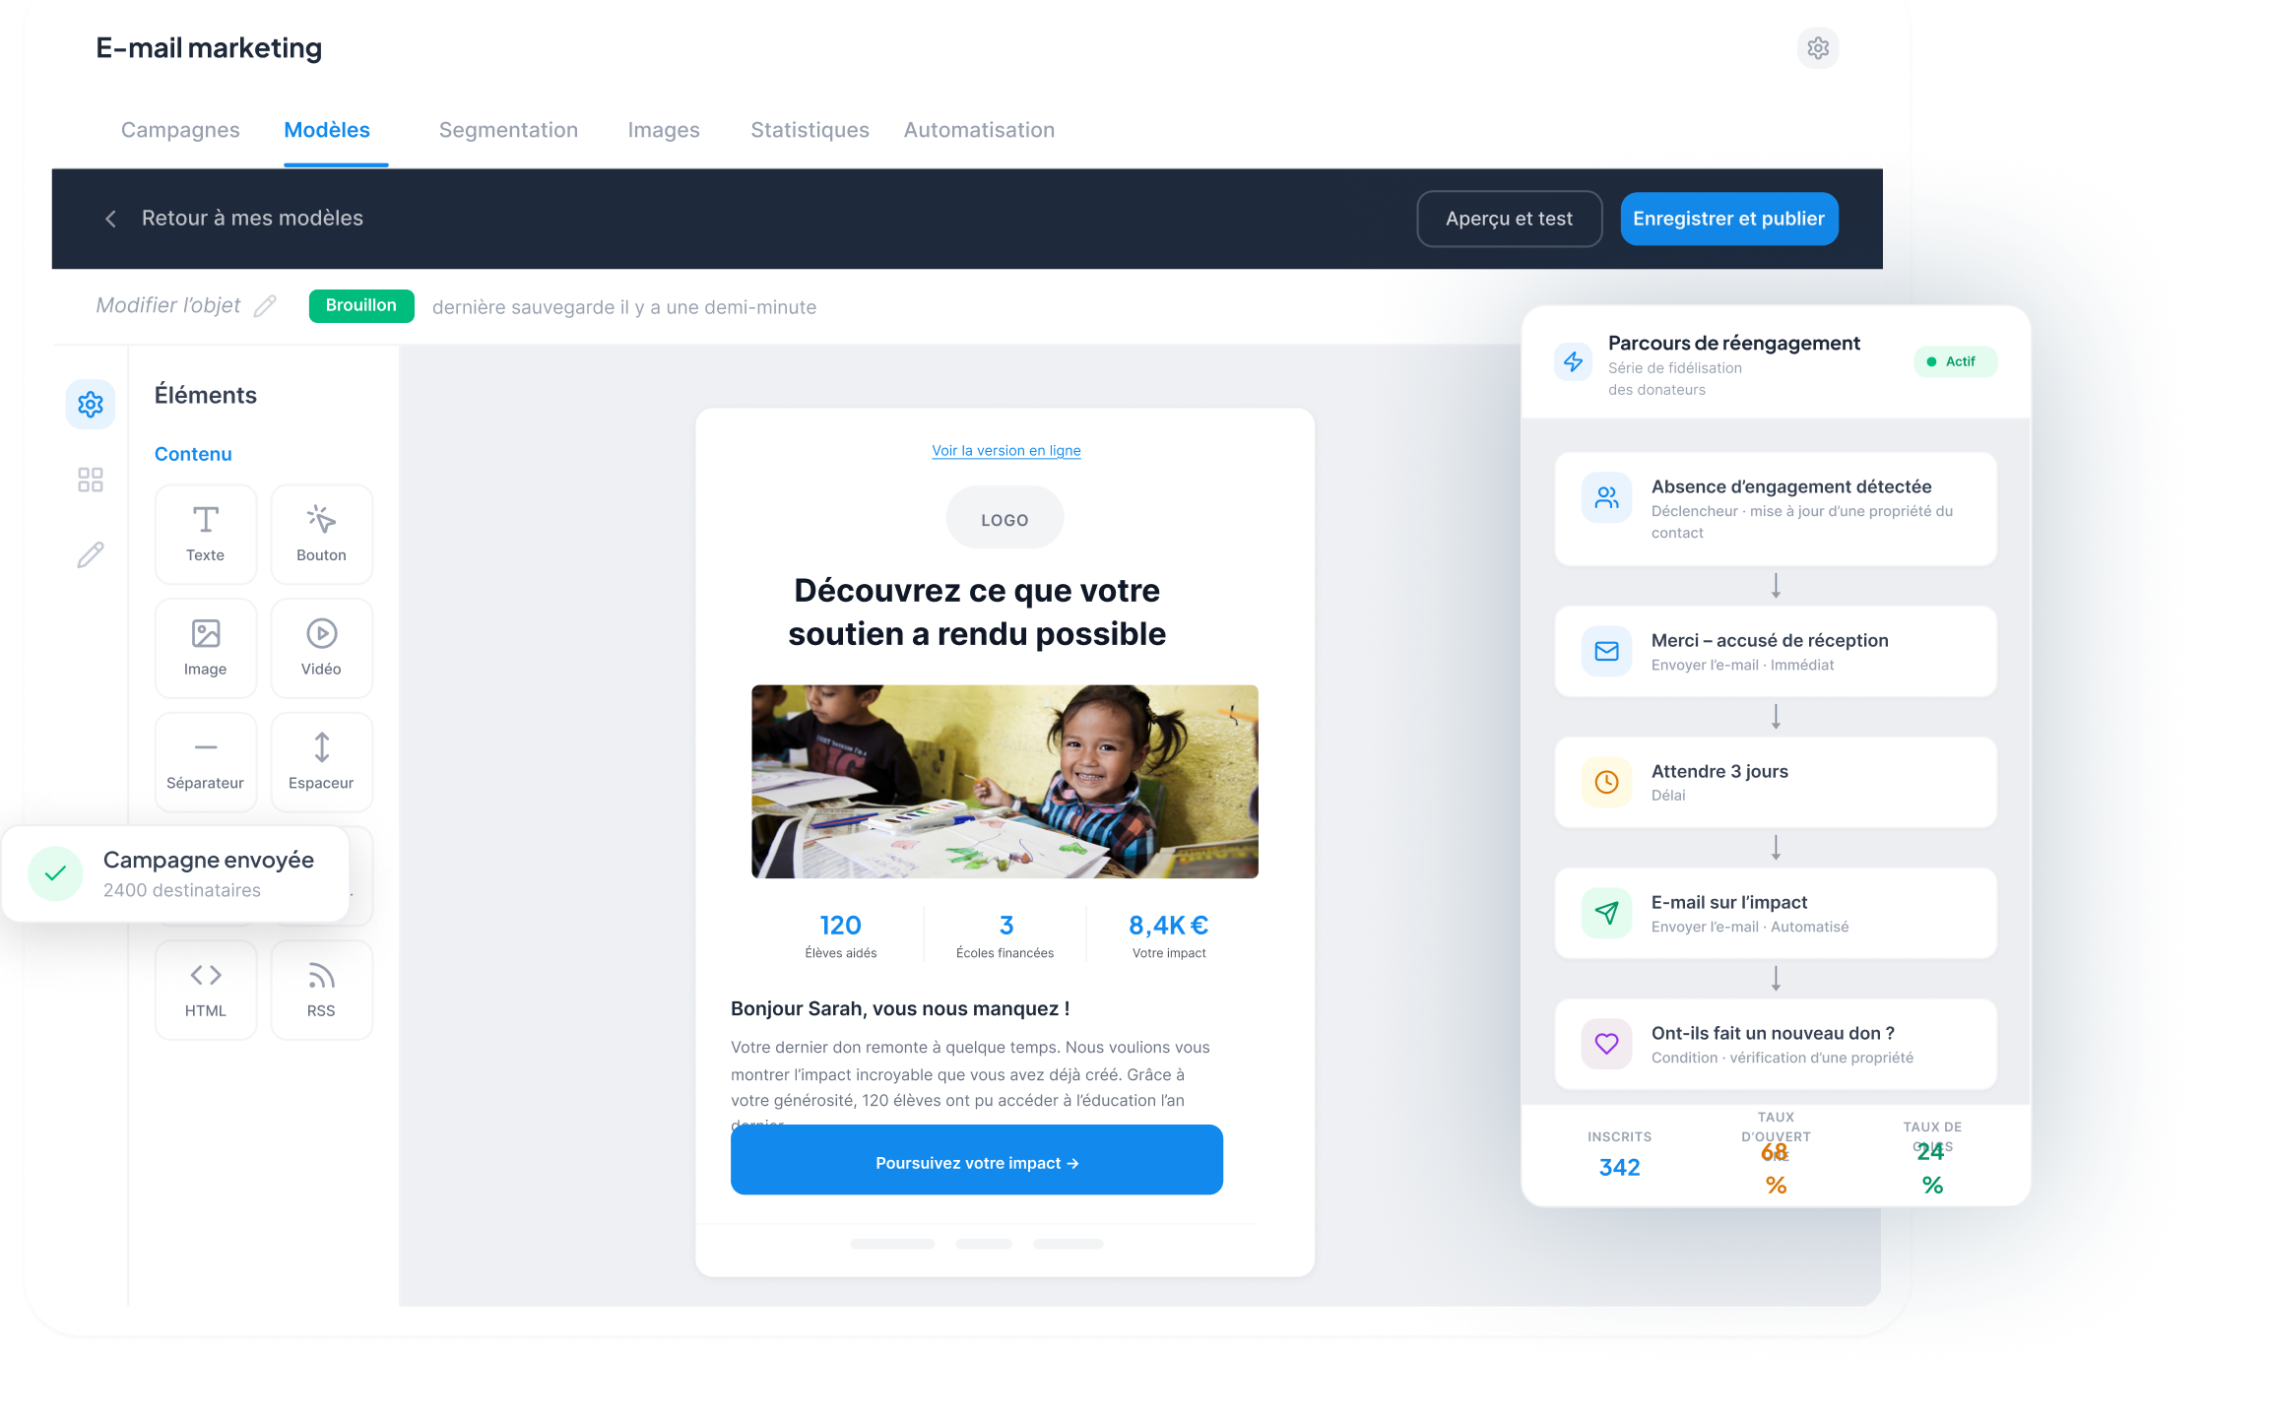Switch to the Modèles tab

(x=327, y=130)
